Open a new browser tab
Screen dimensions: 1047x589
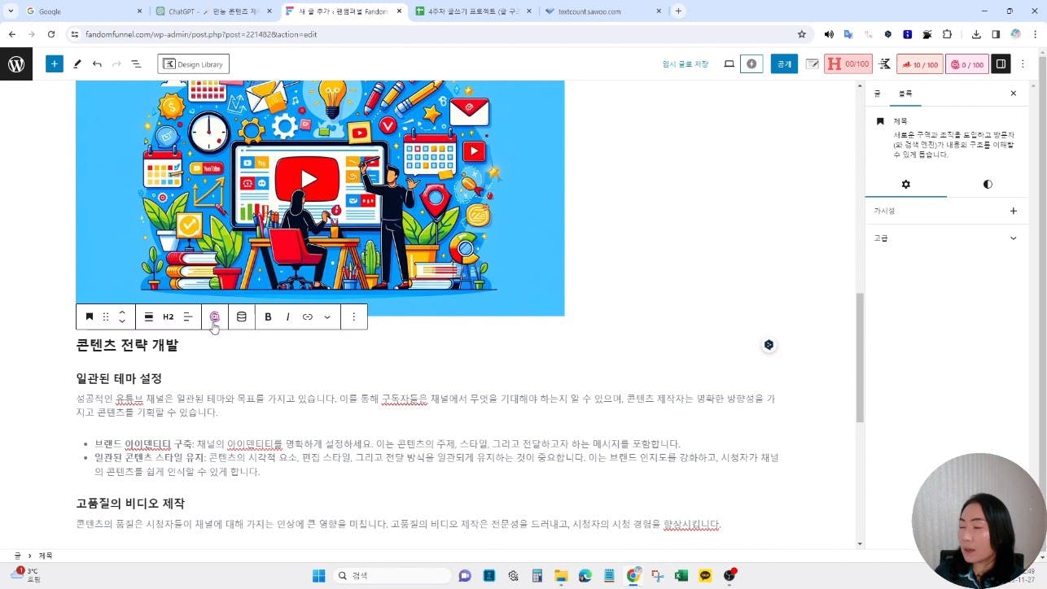[x=678, y=11]
